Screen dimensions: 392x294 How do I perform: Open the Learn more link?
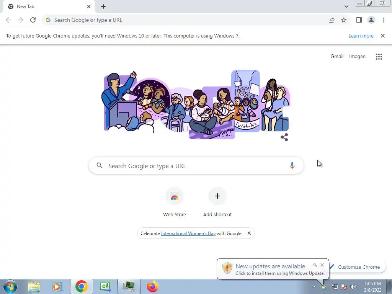(361, 36)
